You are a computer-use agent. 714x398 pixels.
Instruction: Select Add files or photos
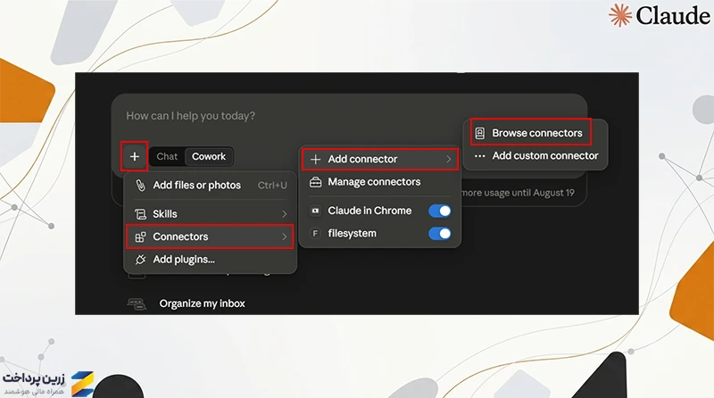tap(211, 186)
